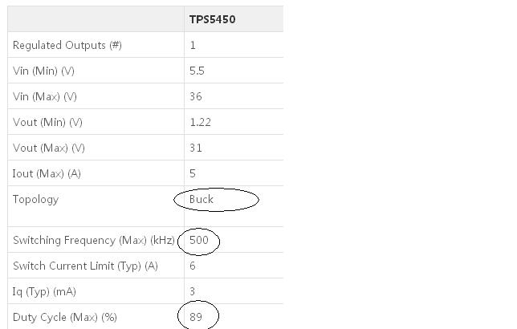Click the TPS5450 column header
Screen dimensions: 517x329
(x=211, y=19)
